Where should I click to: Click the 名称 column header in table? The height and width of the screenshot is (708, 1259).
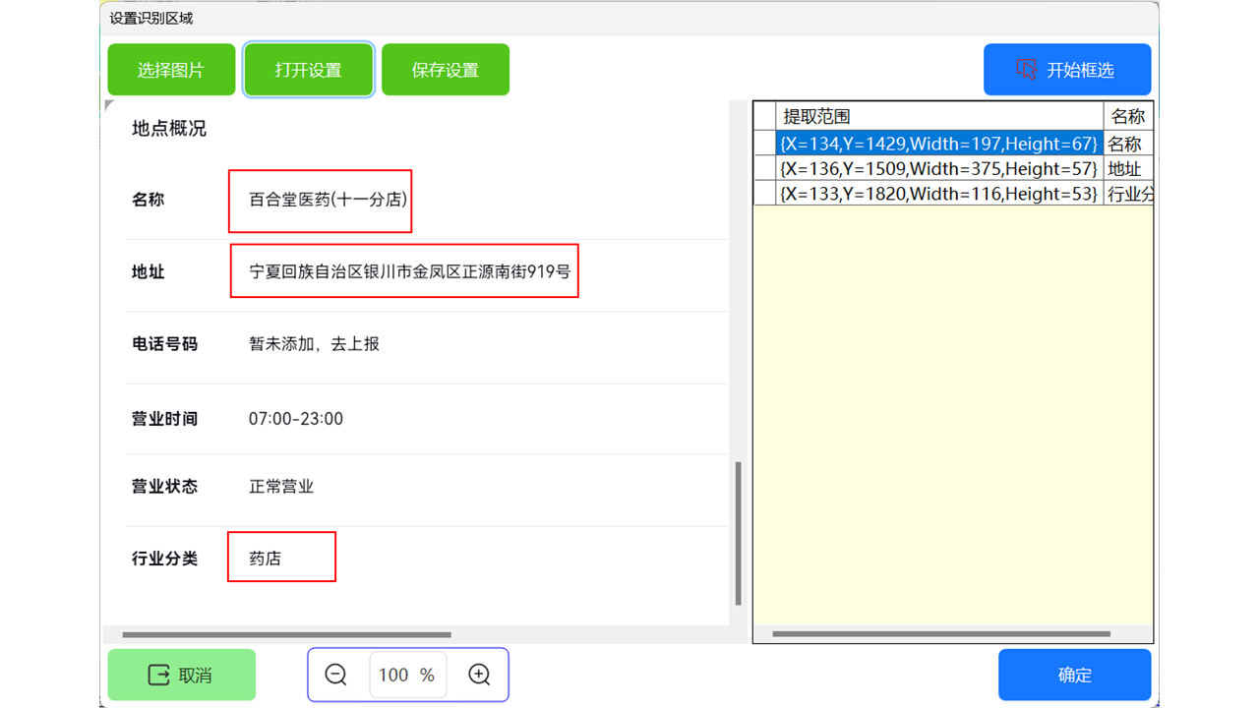click(1128, 117)
